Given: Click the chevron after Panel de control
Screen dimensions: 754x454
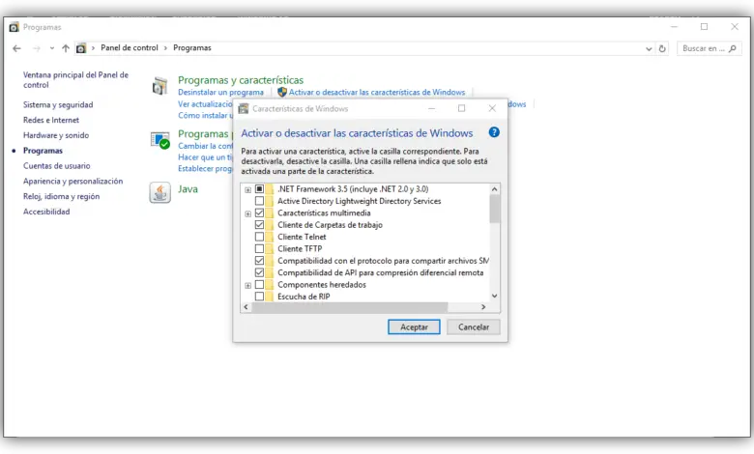Looking at the screenshot, I should [165, 48].
